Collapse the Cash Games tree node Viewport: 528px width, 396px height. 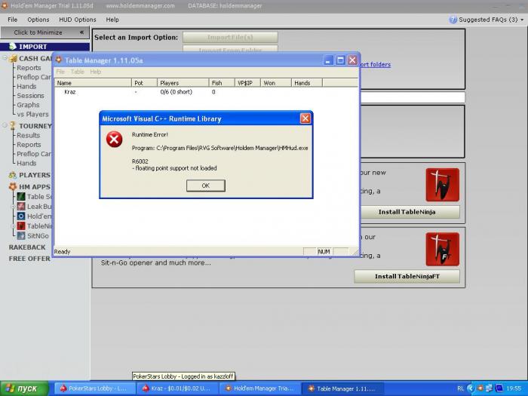(5, 58)
